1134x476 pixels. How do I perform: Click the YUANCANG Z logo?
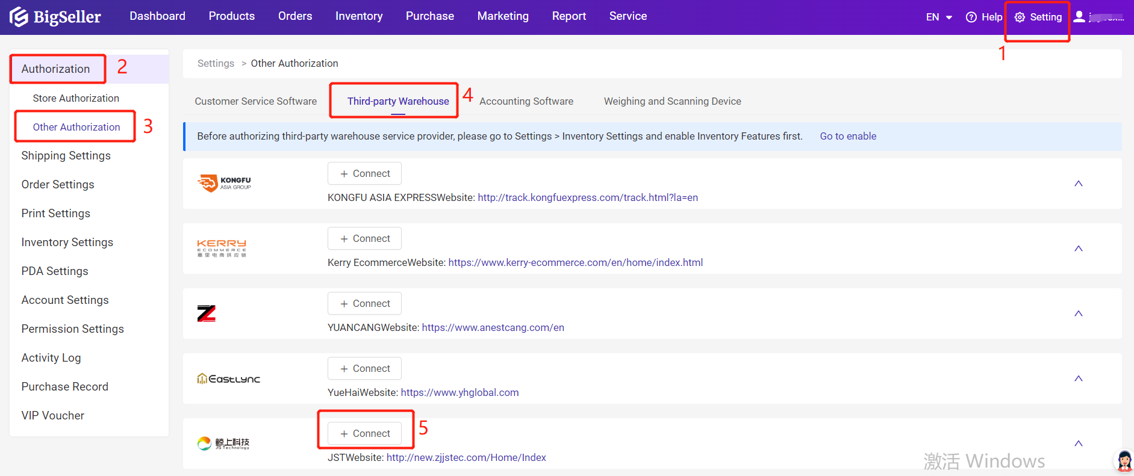tap(206, 313)
